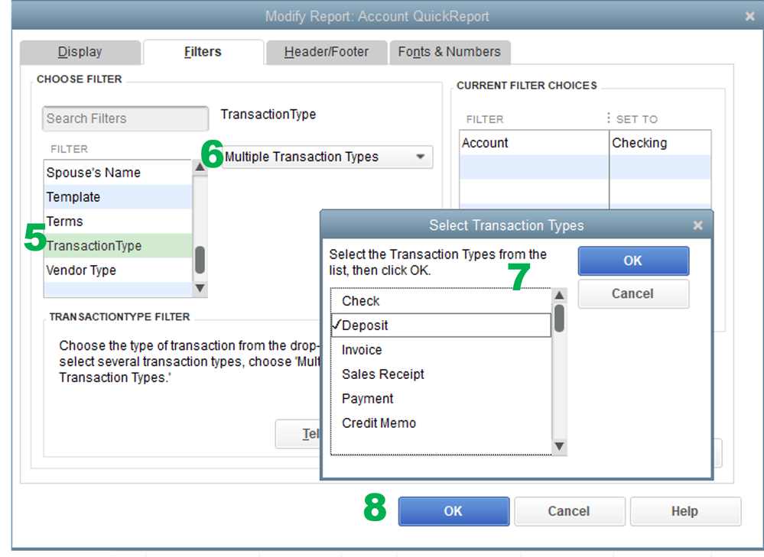Screen dimensions: 764x557
Task: Select TransactionType in the filter list
Action: (x=118, y=245)
